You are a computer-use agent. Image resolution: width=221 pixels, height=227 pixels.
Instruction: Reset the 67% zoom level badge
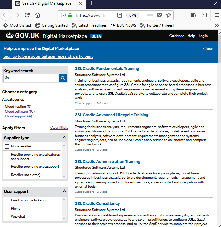point(133,15)
